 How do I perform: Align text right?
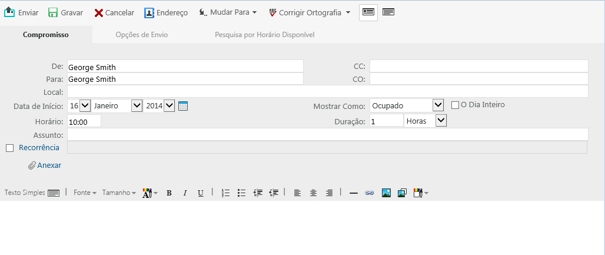[329, 193]
